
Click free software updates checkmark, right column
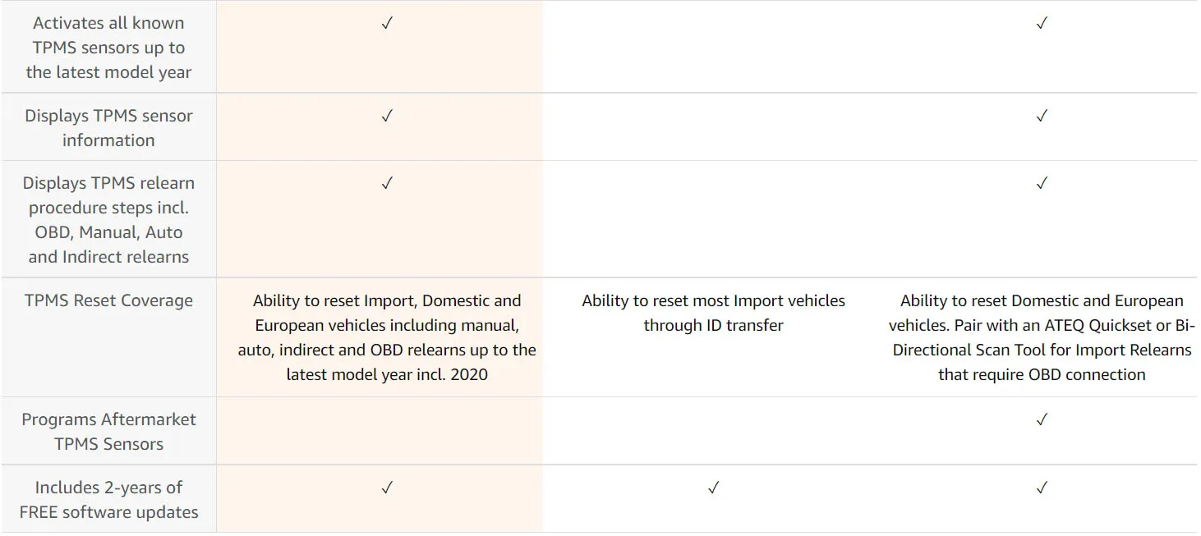click(1042, 488)
